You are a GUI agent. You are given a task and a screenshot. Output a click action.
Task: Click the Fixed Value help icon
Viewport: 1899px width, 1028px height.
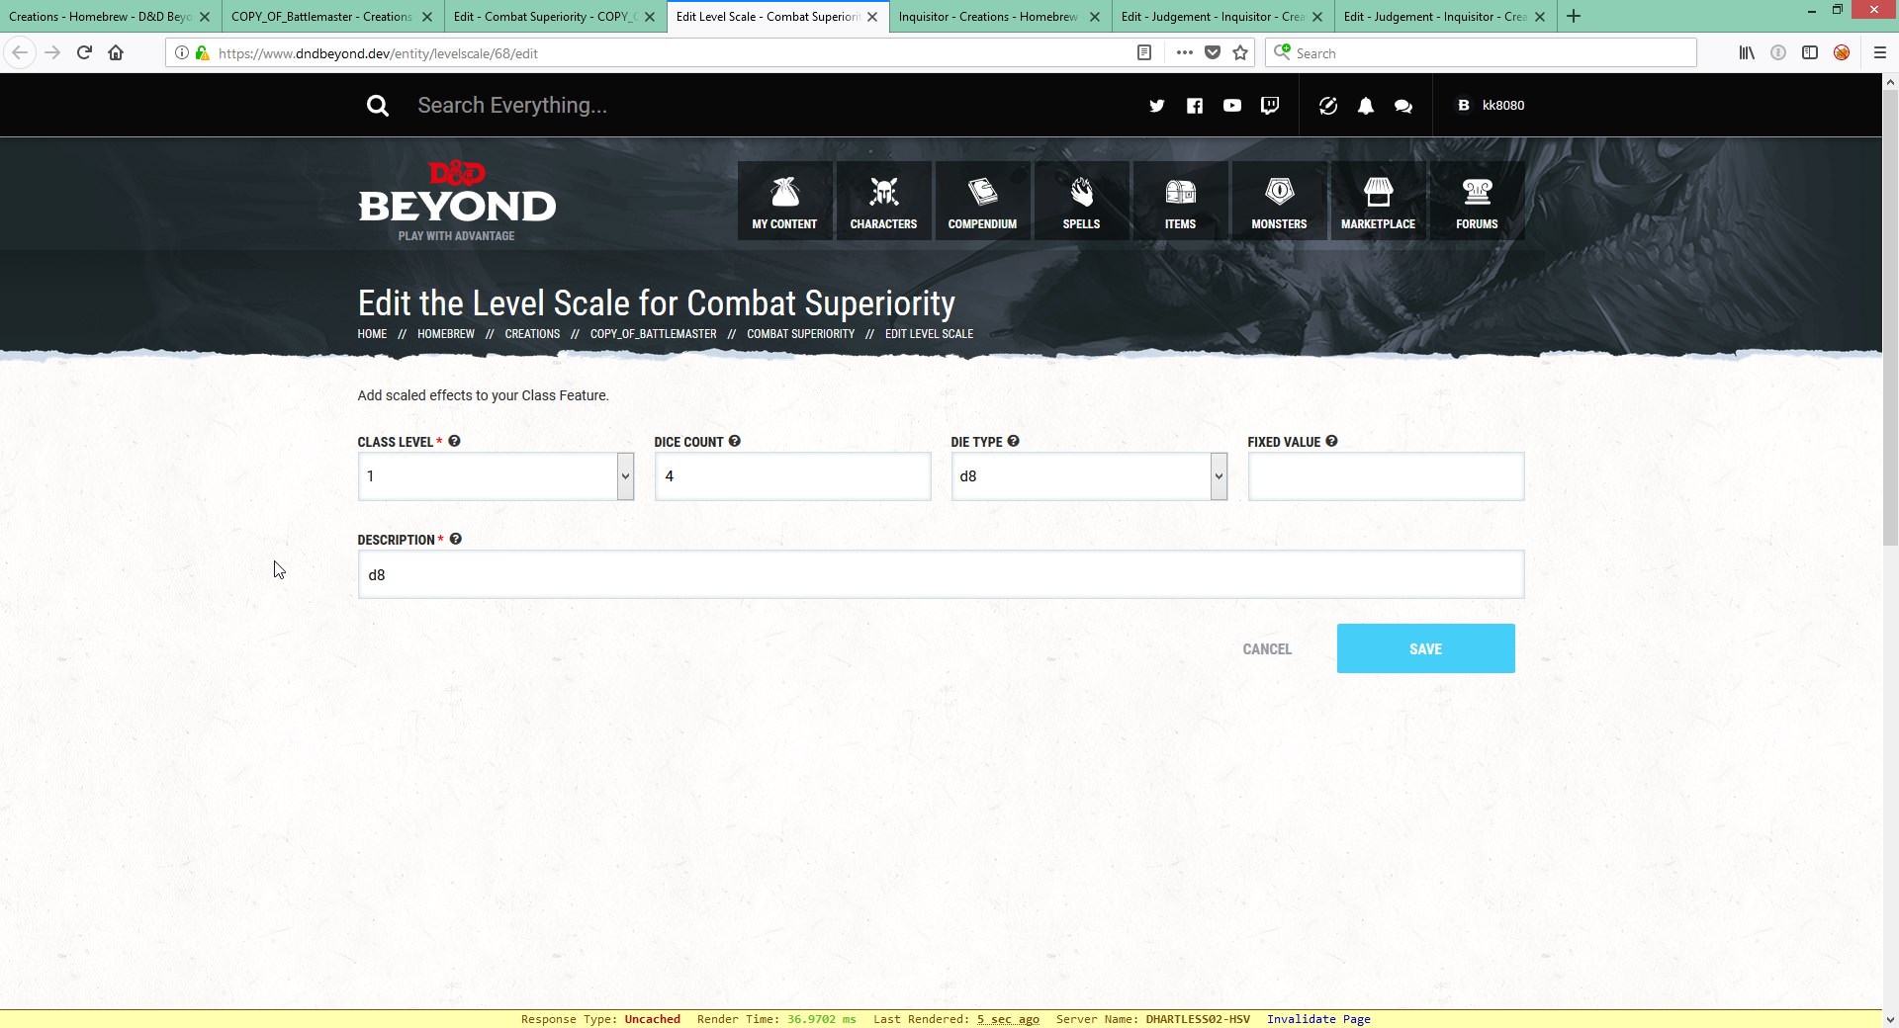(x=1331, y=442)
